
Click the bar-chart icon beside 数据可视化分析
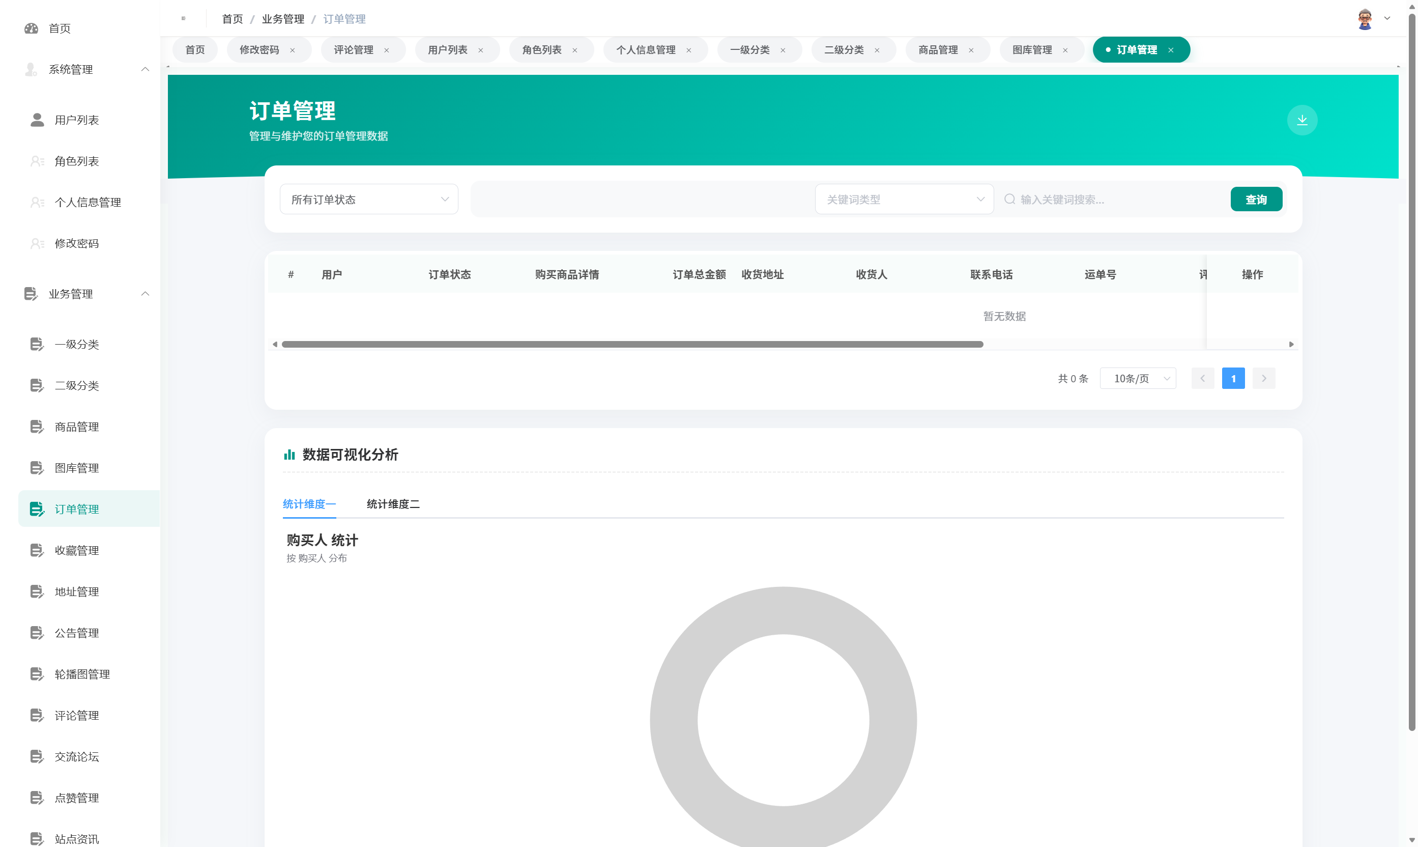point(289,455)
